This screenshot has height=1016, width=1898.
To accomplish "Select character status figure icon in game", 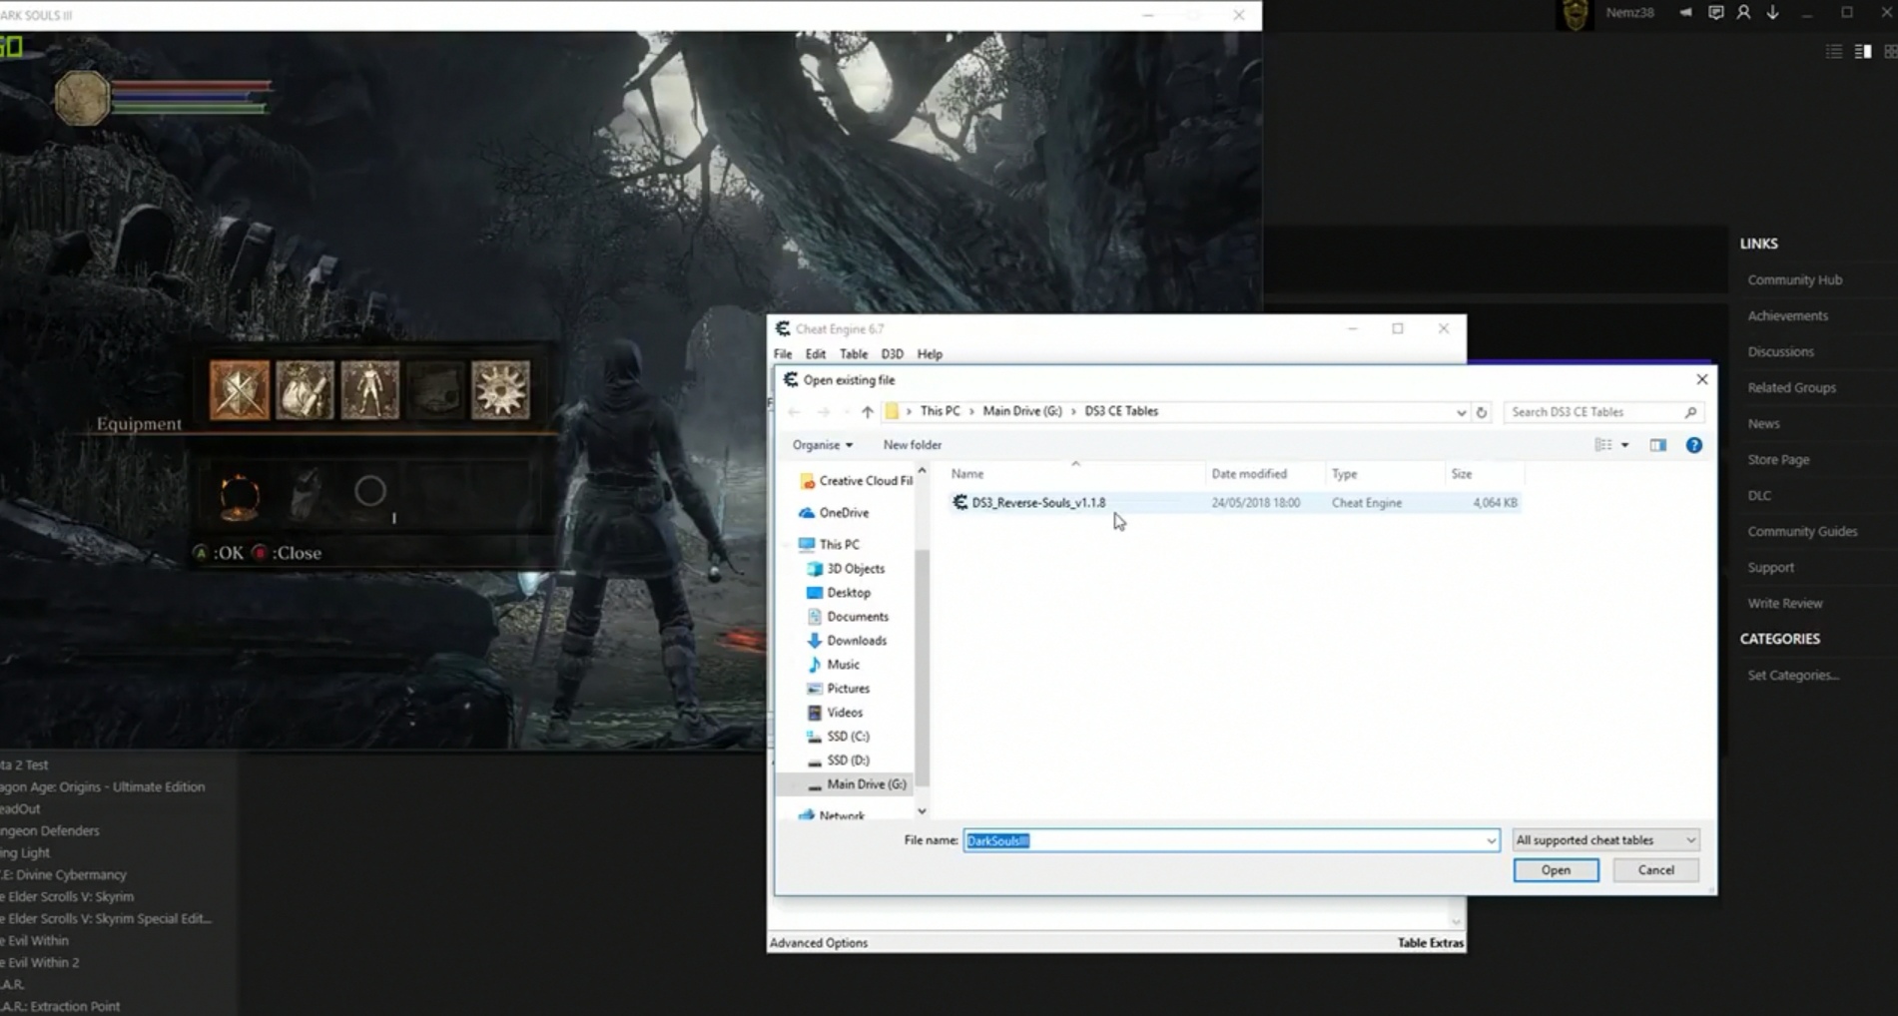I will tap(369, 389).
